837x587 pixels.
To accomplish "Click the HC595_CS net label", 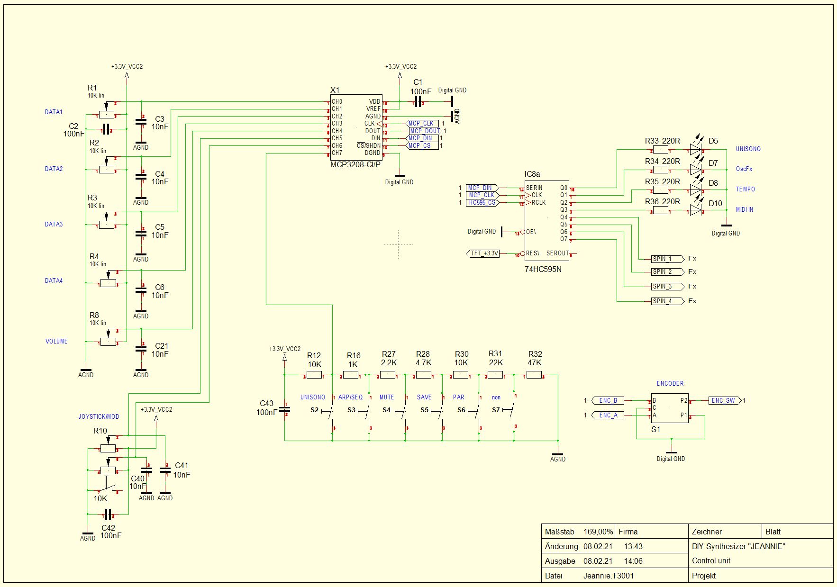I will tap(482, 203).
